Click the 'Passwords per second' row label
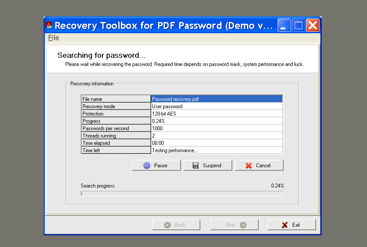This screenshot has width=367, height=247. 116,128
